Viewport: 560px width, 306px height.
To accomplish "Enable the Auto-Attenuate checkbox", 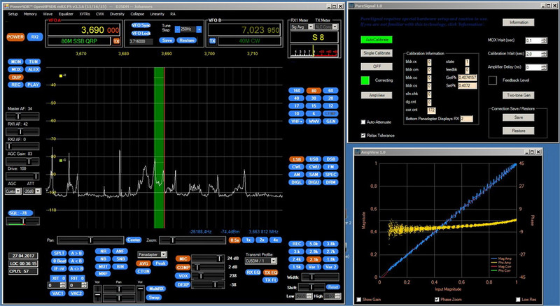I will pyautogui.click(x=363, y=122).
